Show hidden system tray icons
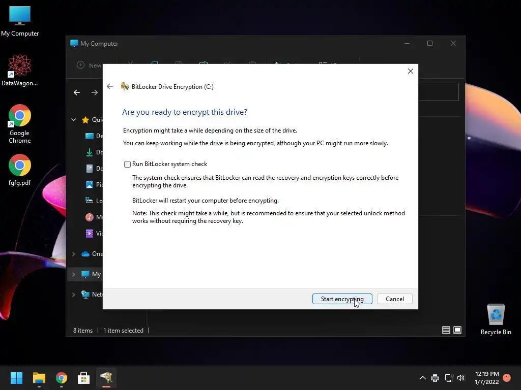This screenshot has width=521, height=390. [423, 378]
